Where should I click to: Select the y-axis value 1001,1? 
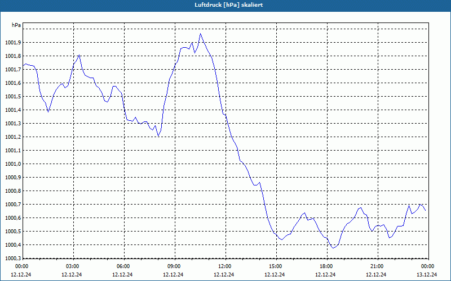click(x=13, y=150)
